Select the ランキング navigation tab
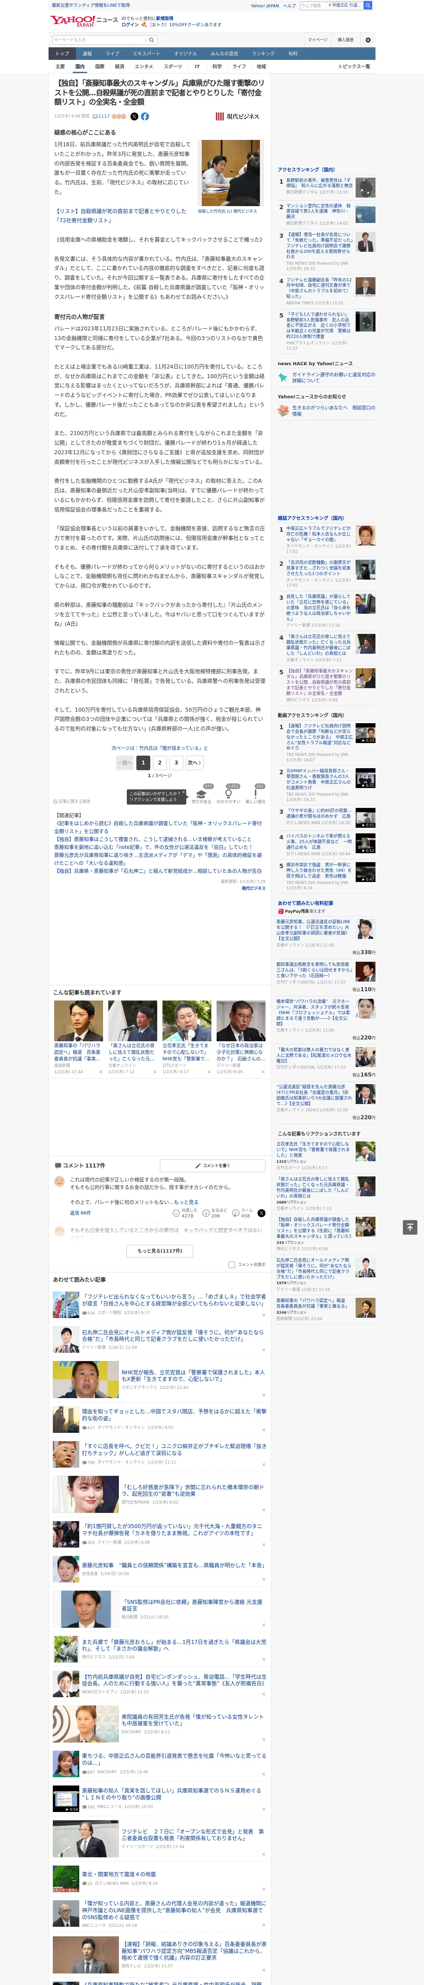 coord(263,54)
